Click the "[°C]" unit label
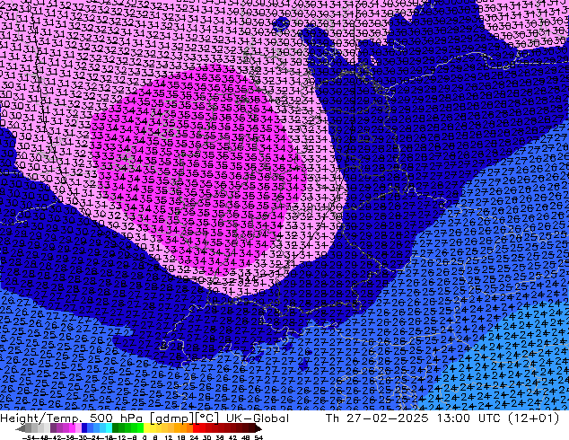569x440 pixels. [x=207, y=418]
